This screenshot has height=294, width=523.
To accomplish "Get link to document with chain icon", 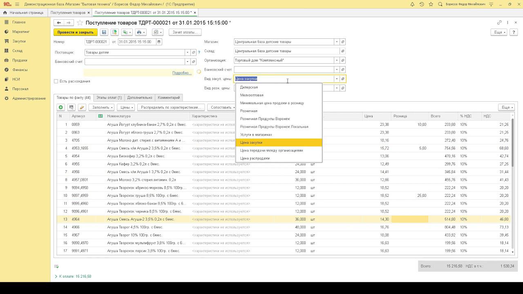I will click(499, 22).
